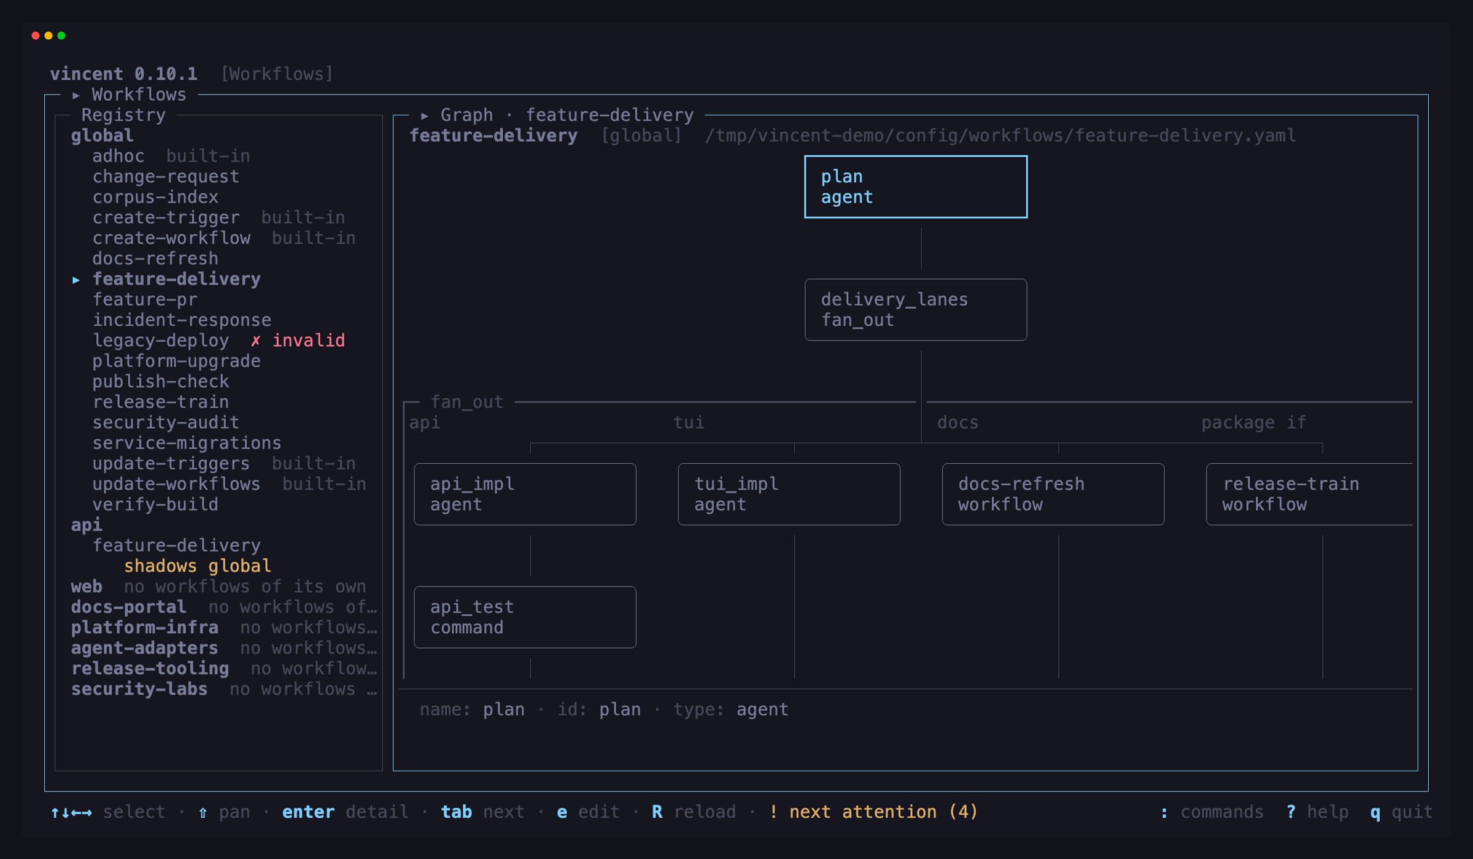Click the 'shadows global' warning text
Screen dimensions: 1473x859
point(198,566)
